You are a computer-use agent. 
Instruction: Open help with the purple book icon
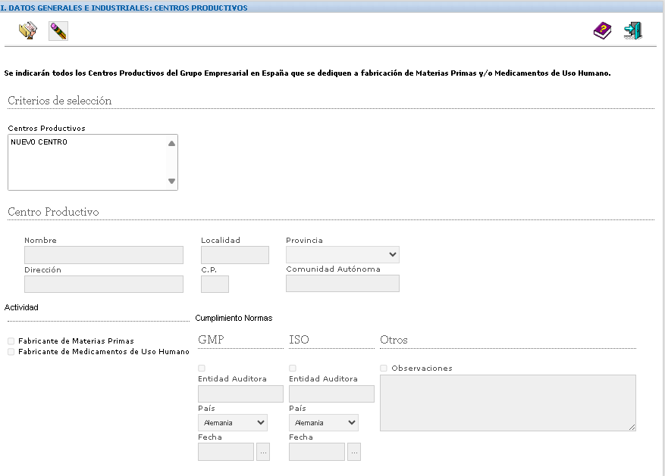(602, 31)
